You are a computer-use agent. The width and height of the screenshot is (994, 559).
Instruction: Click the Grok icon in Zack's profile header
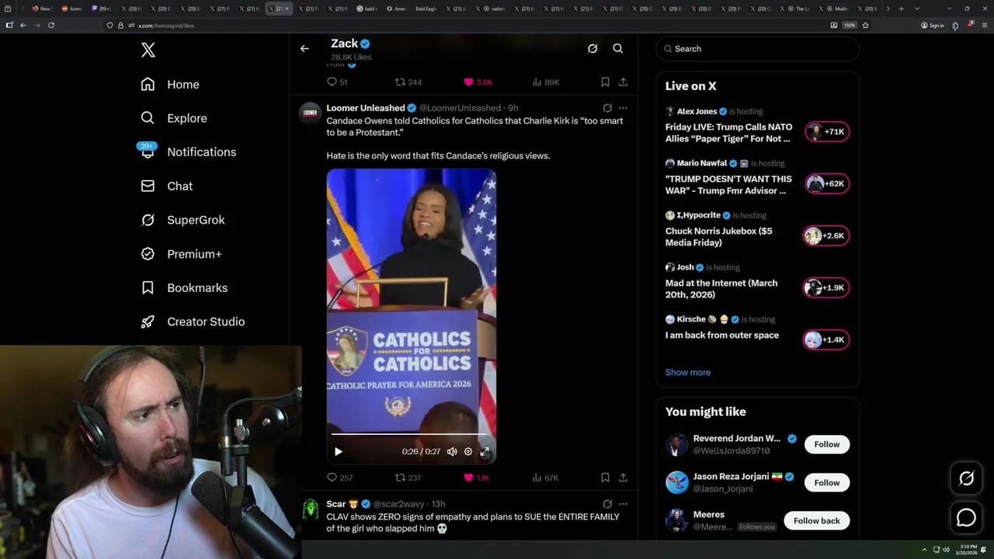[x=593, y=48]
